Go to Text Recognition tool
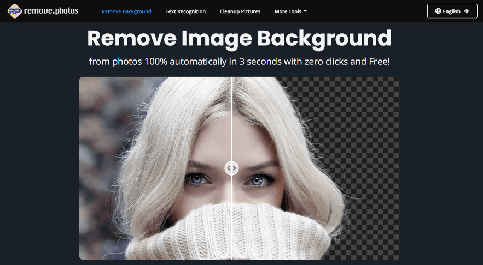 [x=185, y=11]
